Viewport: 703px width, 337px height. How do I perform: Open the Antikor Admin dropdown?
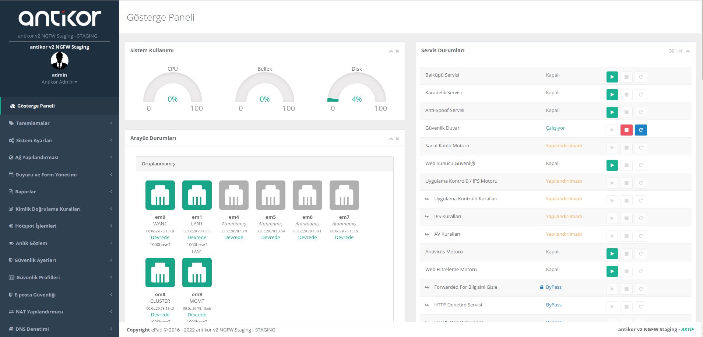tap(60, 82)
